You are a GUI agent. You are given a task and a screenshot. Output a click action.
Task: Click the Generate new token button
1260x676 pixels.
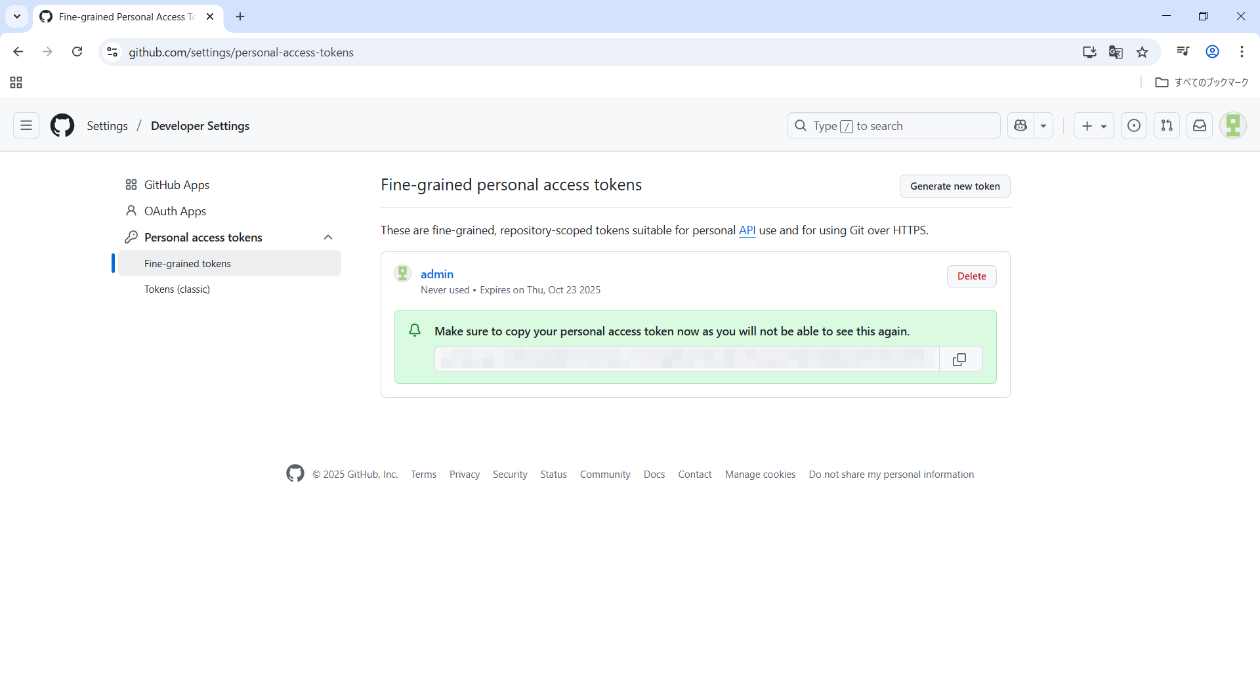[x=954, y=186]
